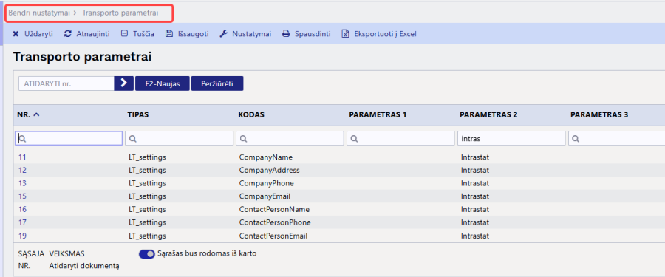Sort by PARAMETRAS 3 column header
Screen dimensions: 665x277
point(599,114)
